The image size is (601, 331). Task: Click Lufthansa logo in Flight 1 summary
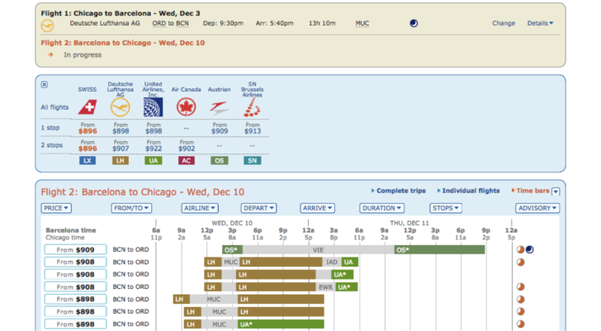(x=48, y=26)
